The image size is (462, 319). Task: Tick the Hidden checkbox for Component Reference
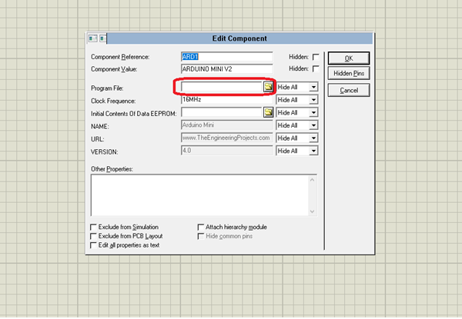point(315,58)
